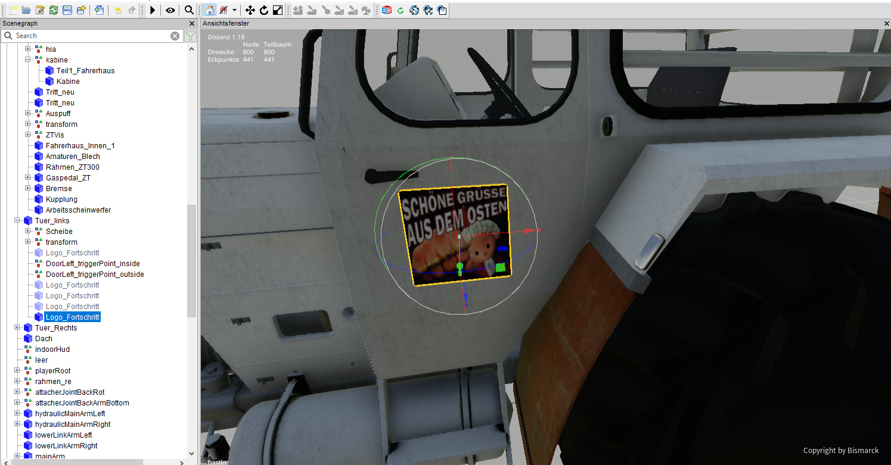Click the small green refresh icon
Viewport: 891px width, 465px height.
[401, 10]
